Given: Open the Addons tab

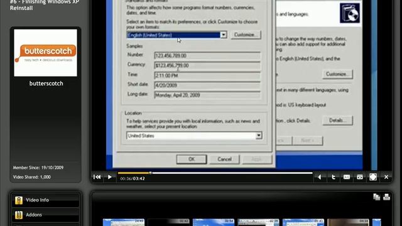Looking at the screenshot, I should [x=45, y=215].
